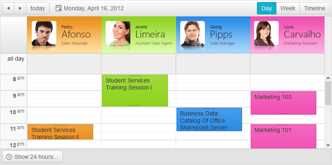Select the Business Data Catalog event
This screenshot has width=332, height=165.
(x=209, y=120)
